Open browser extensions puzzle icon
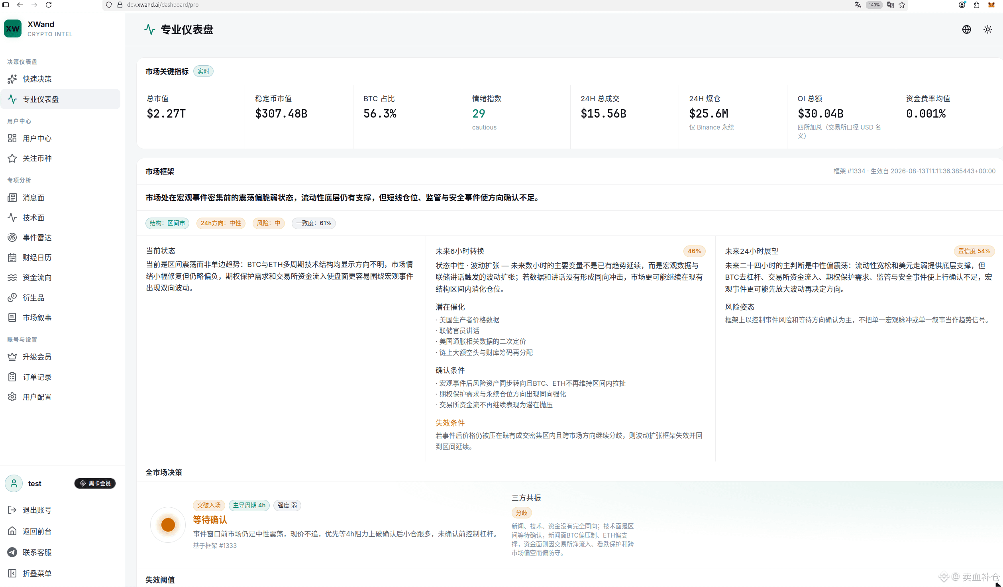The height and width of the screenshot is (587, 1003). tap(976, 5)
